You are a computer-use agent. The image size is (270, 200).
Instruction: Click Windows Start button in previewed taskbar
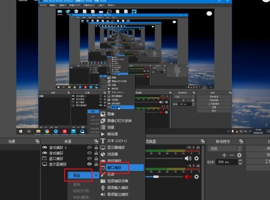pyautogui.click(x=21, y=132)
